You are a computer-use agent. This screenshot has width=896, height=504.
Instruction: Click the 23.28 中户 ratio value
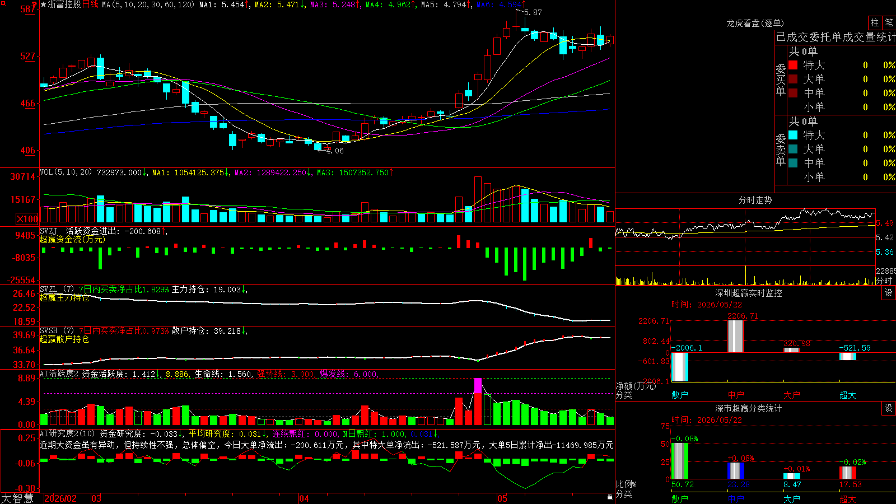[739, 484]
